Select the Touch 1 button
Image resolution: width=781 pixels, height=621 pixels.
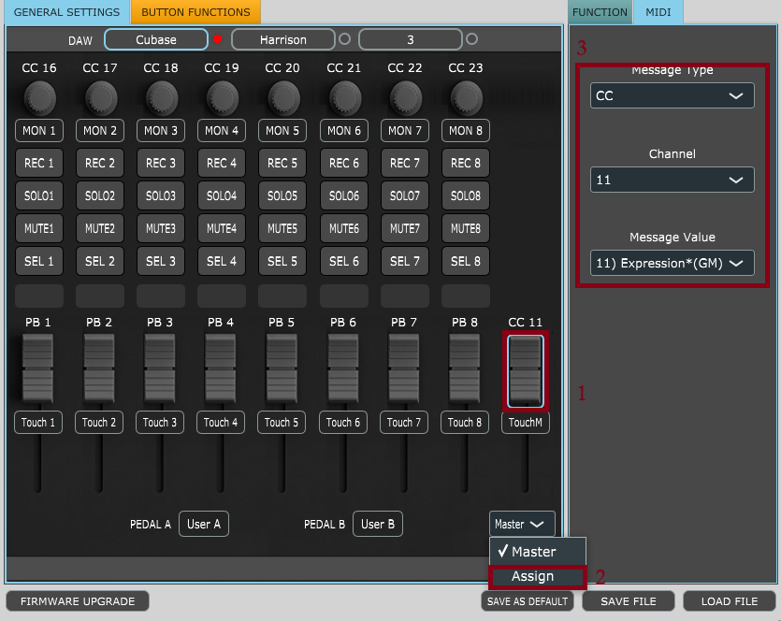(x=37, y=423)
